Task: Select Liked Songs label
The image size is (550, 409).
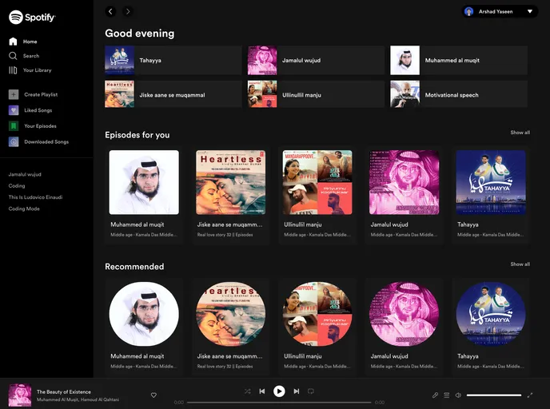Action: coord(38,110)
